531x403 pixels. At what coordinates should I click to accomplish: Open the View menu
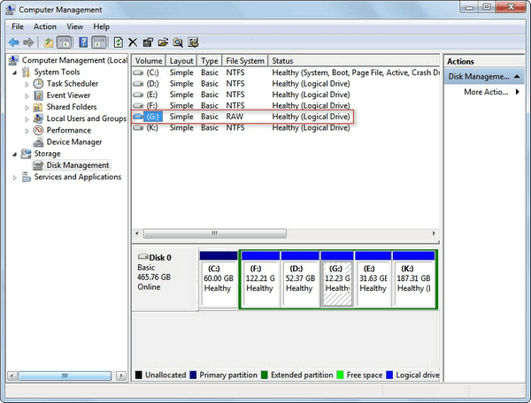tap(76, 27)
